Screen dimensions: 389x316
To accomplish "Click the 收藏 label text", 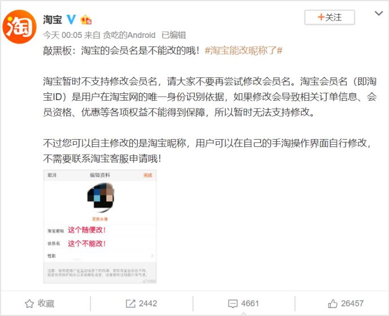I will pyautogui.click(x=46, y=304).
